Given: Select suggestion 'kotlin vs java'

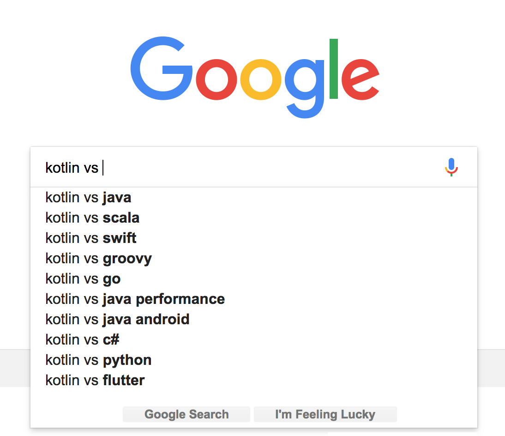Looking at the screenshot, I should [x=254, y=198].
